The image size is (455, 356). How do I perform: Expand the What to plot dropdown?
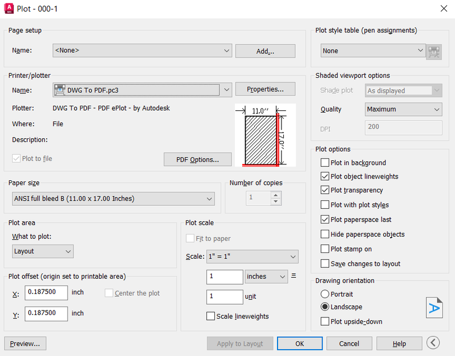[43, 251]
